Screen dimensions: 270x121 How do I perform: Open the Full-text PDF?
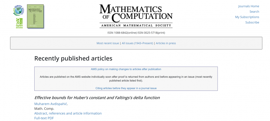point(44,118)
